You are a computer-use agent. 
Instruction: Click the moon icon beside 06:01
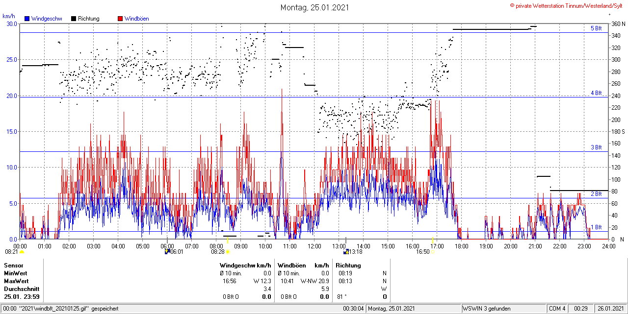167,251
